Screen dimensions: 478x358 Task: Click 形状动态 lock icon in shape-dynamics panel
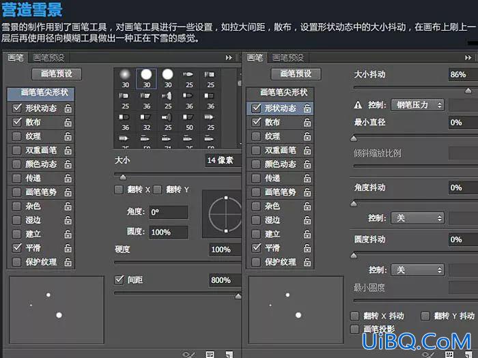[x=307, y=108]
